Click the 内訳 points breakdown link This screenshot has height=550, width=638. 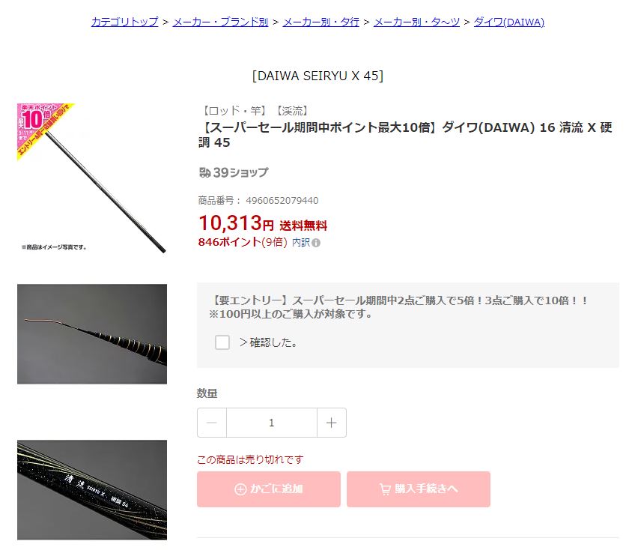pos(301,243)
